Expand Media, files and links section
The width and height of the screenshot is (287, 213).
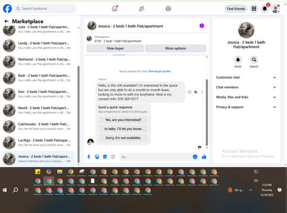[246, 97]
